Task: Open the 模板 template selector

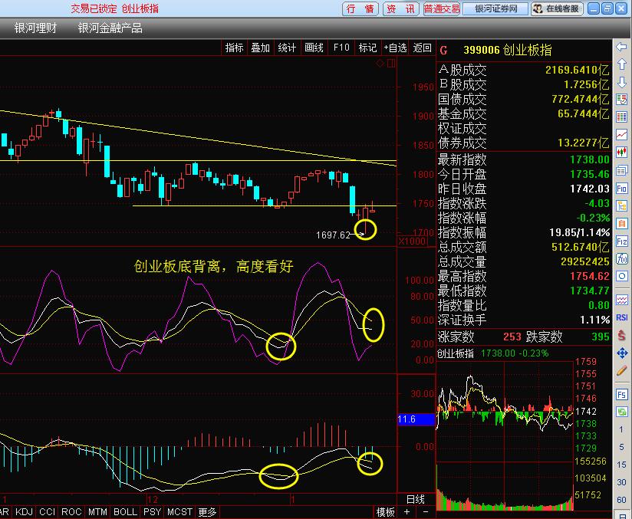Action: coord(385,512)
